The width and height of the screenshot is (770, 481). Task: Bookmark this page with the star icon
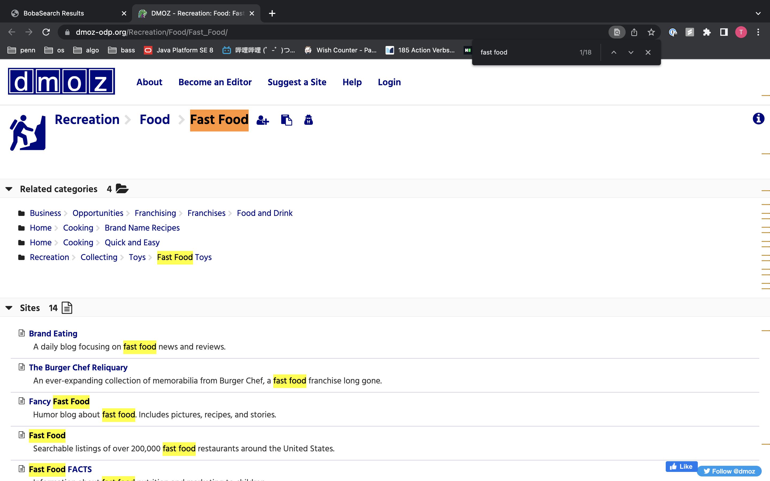651,32
